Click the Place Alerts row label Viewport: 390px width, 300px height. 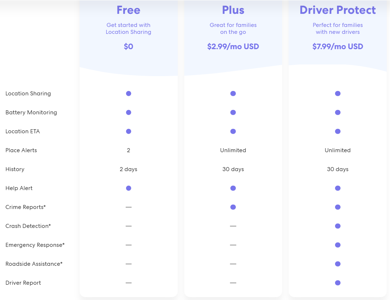21,150
